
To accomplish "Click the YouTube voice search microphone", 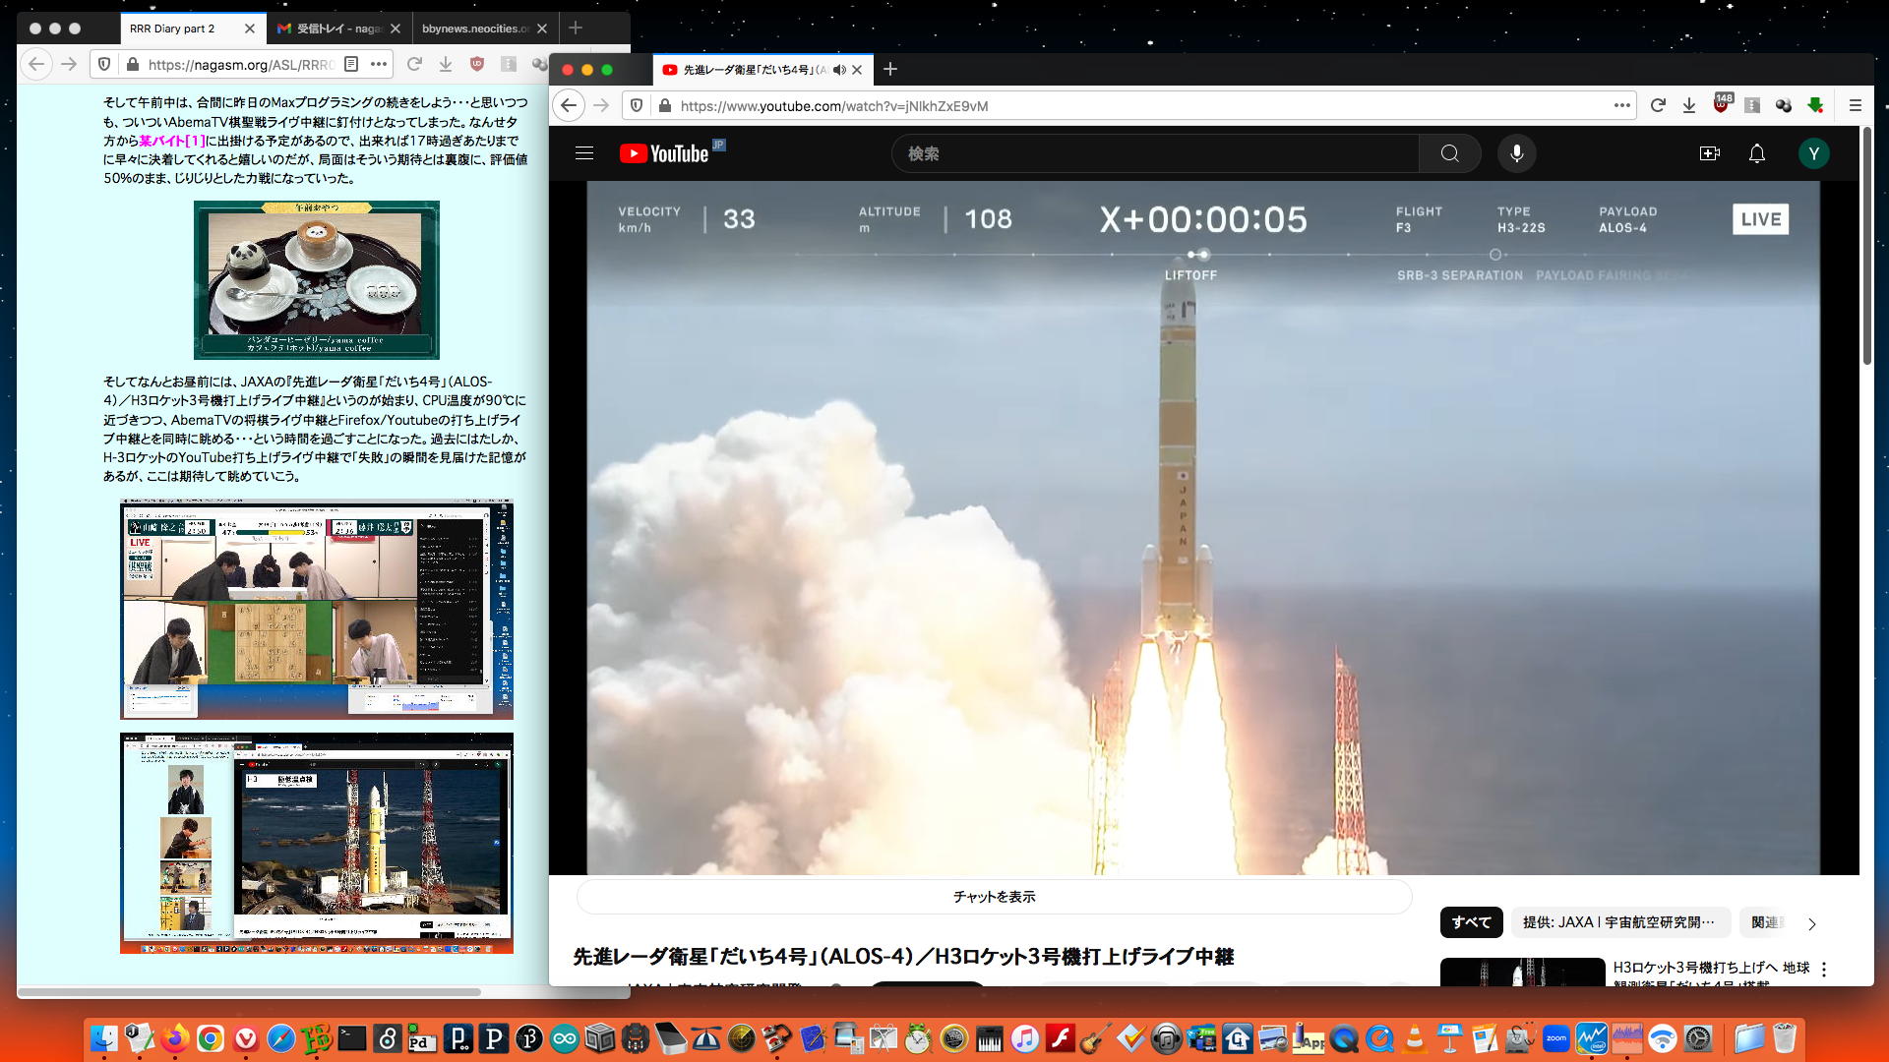I will click(1516, 153).
